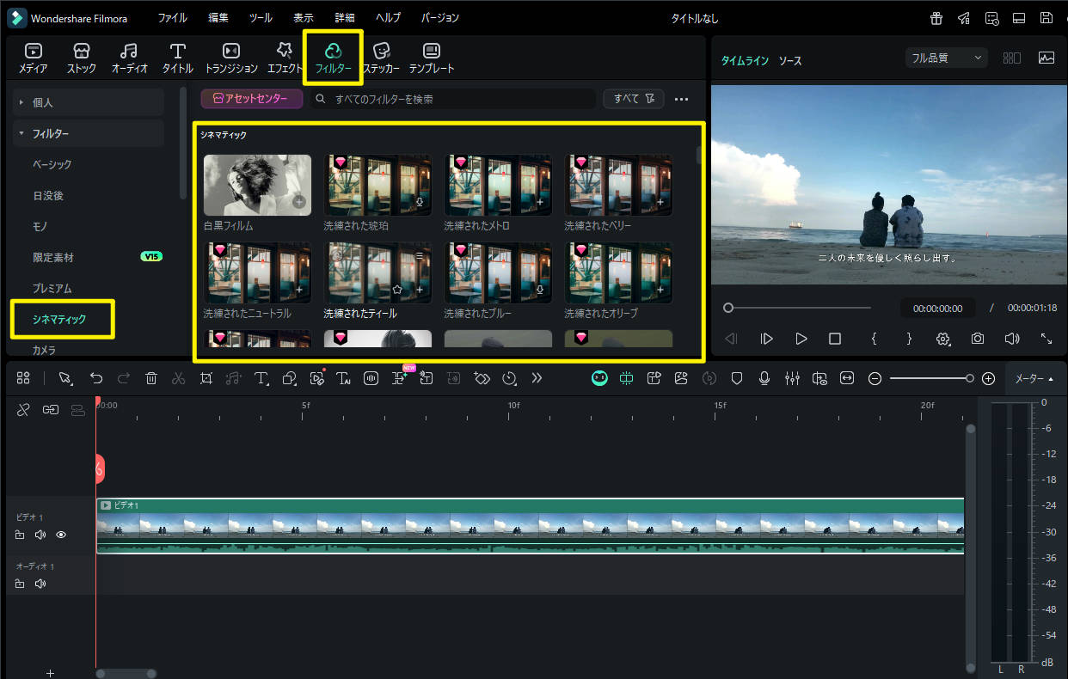Open the フル品質 quality dropdown
1068x679 pixels.
coord(945,58)
